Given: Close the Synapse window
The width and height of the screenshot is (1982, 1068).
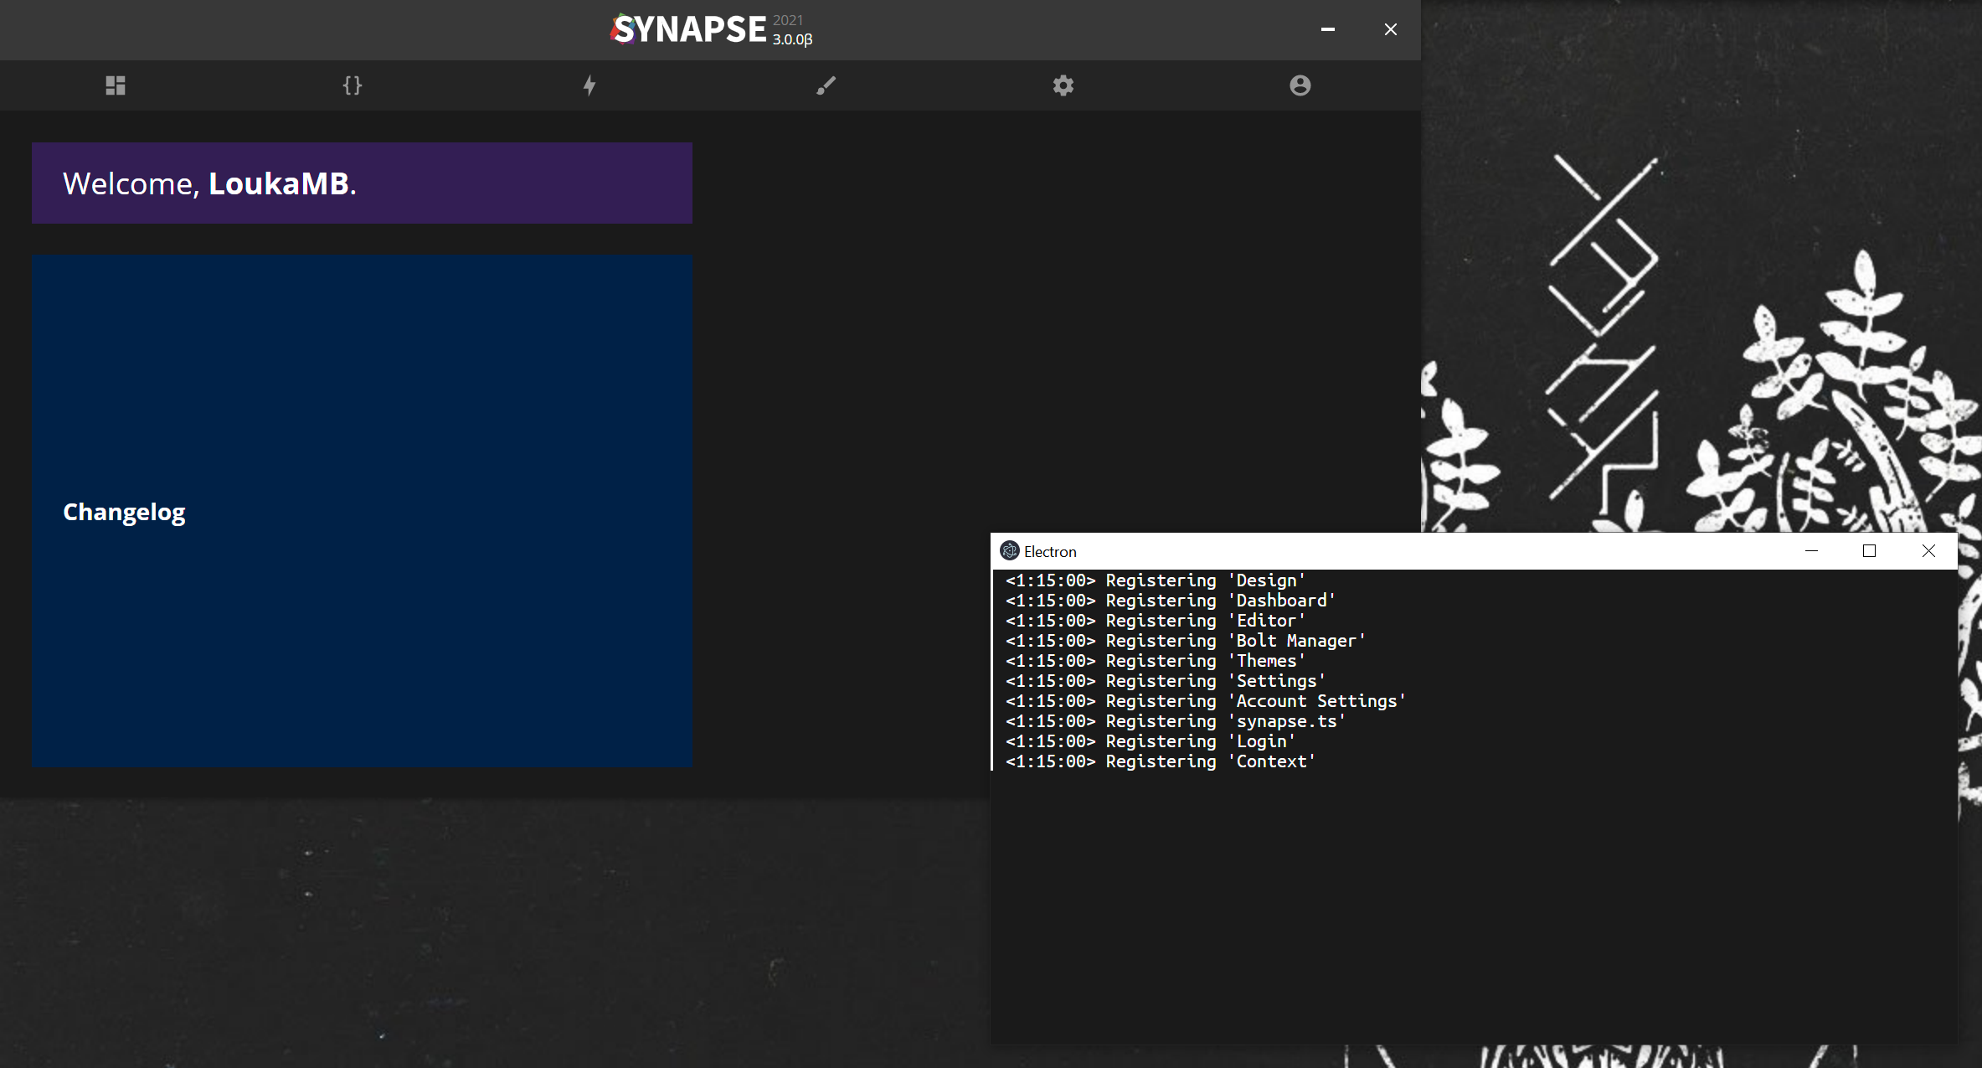Looking at the screenshot, I should [x=1391, y=29].
